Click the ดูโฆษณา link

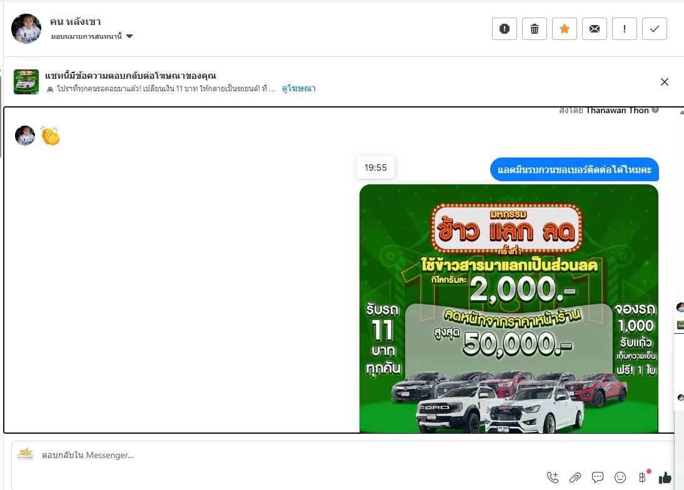[299, 89]
